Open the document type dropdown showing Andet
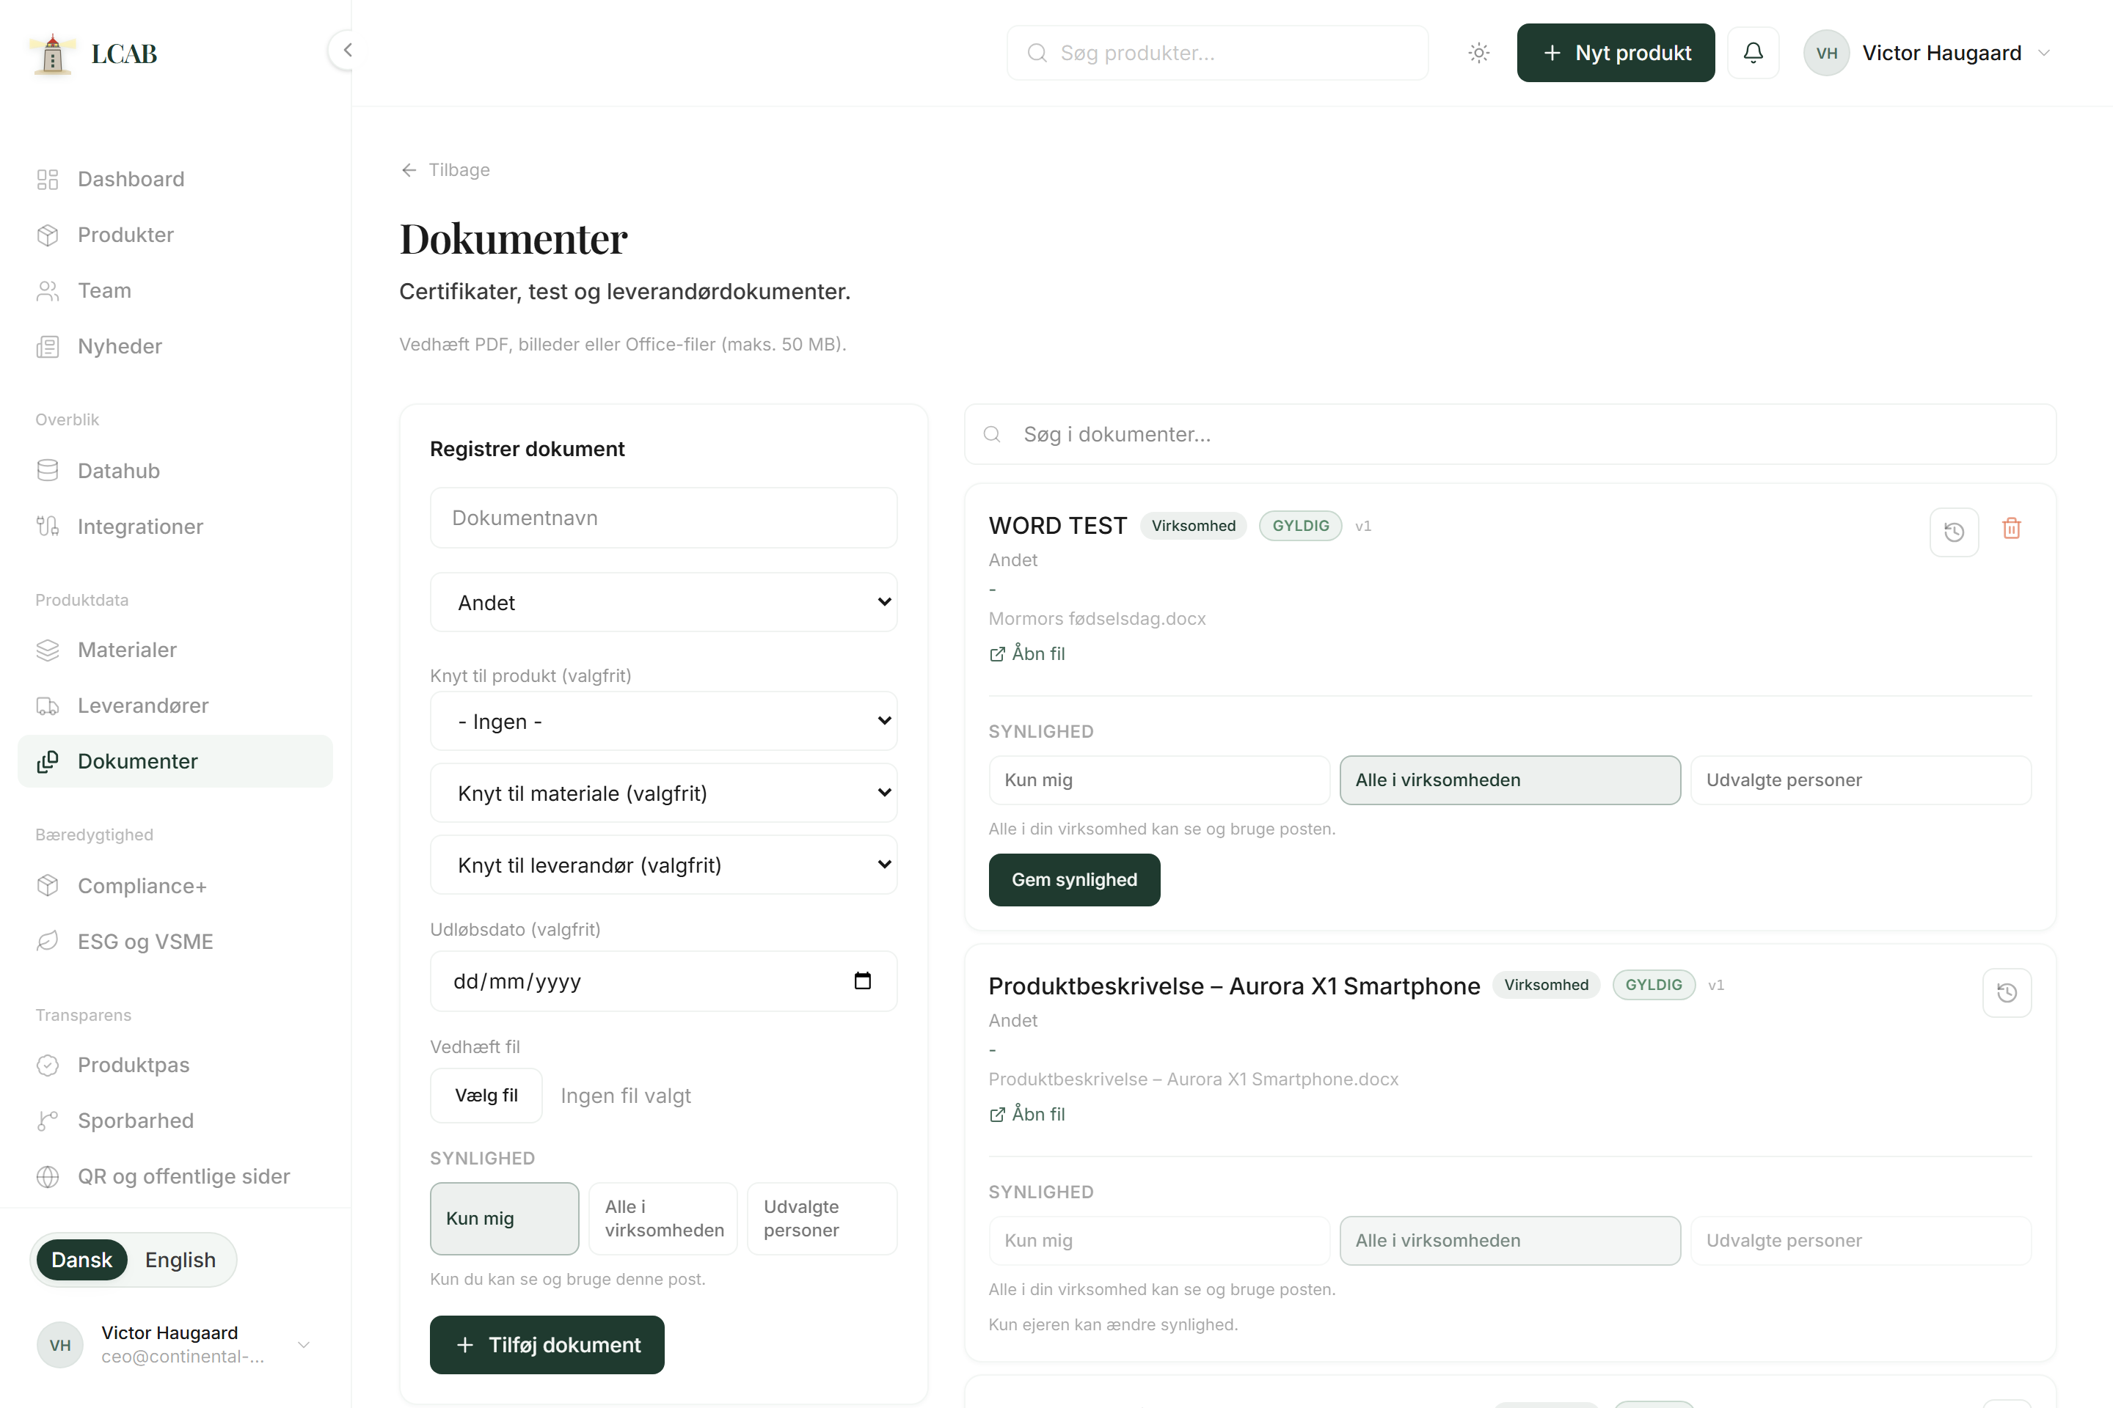 [x=663, y=601]
